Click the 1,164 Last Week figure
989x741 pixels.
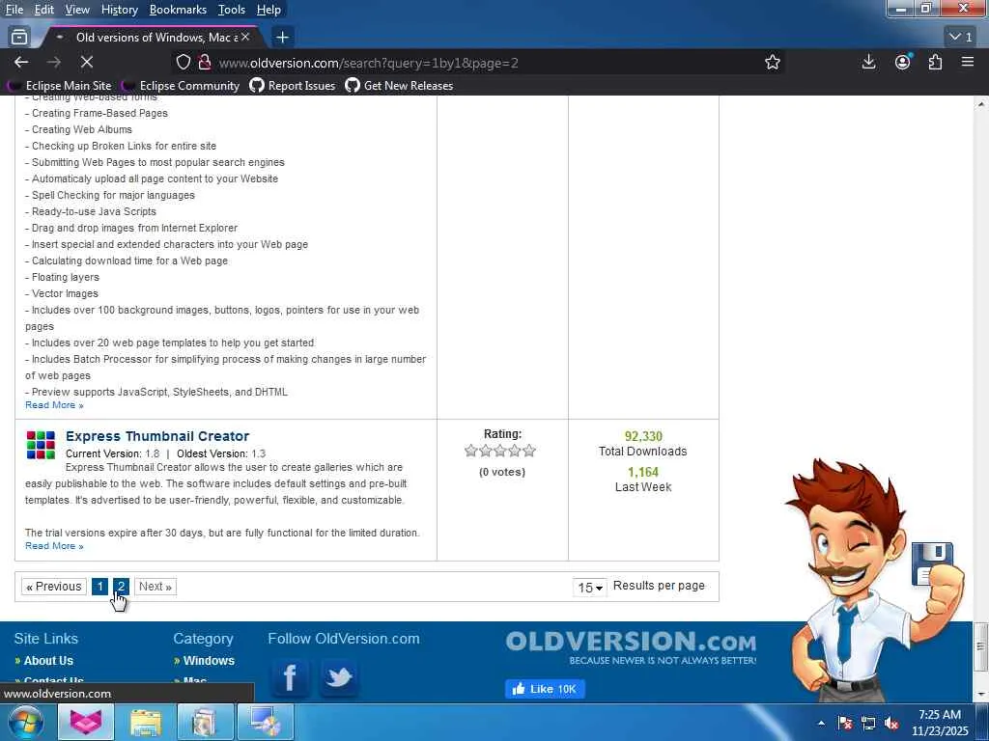(642, 472)
